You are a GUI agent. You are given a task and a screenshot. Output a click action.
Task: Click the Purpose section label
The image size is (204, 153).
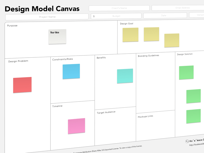tap(12, 26)
